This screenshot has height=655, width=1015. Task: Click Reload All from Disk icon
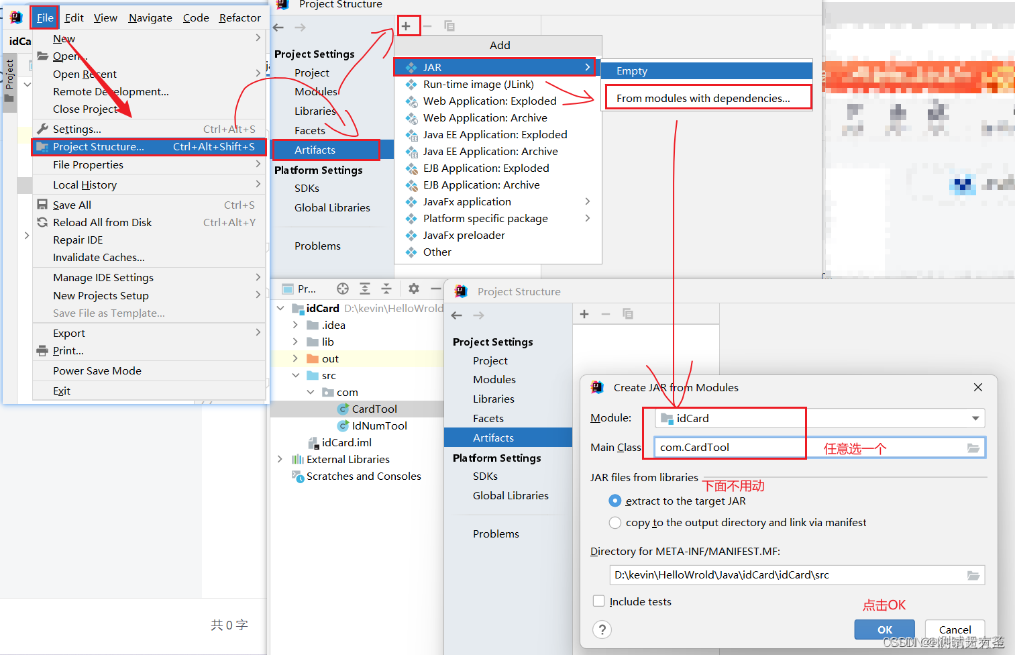pos(42,222)
